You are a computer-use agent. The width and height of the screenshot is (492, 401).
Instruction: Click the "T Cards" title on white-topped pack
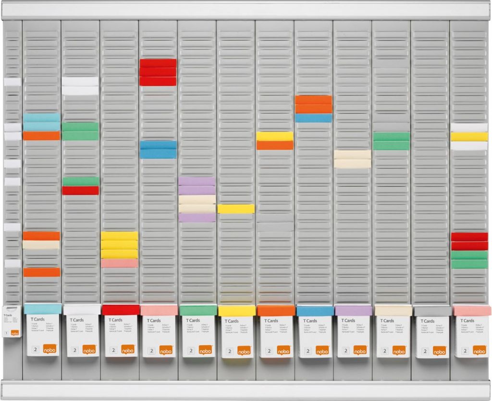[x=76, y=320]
